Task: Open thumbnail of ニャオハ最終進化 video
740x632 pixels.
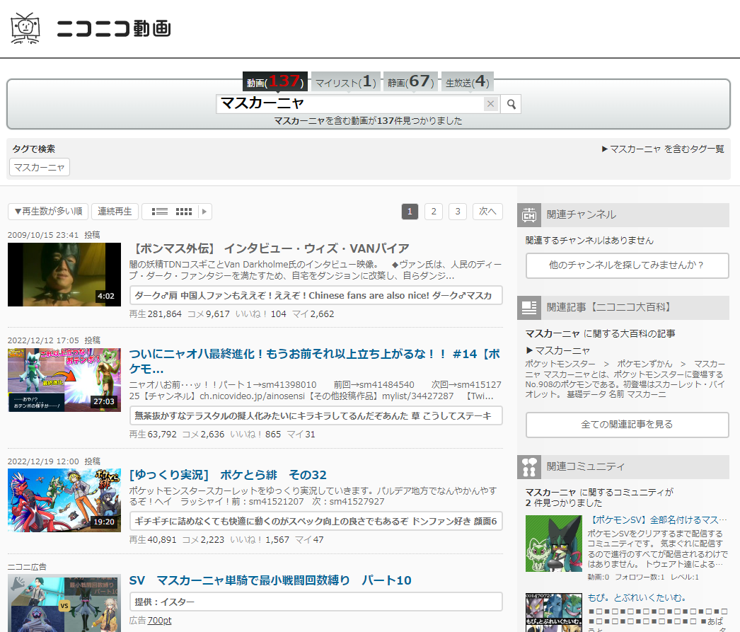Action: click(x=64, y=380)
